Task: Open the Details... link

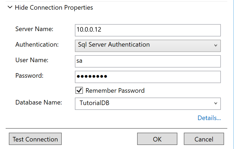Action: [x=209, y=118]
